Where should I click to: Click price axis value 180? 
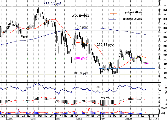pos(165,77)
